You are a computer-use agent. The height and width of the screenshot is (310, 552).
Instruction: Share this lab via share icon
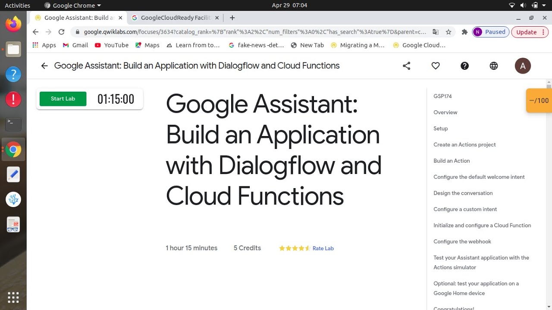click(406, 66)
